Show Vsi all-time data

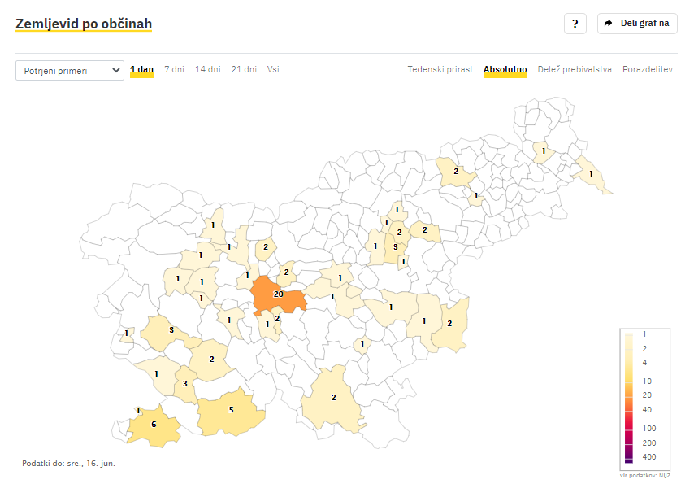(x=273, y=69)
